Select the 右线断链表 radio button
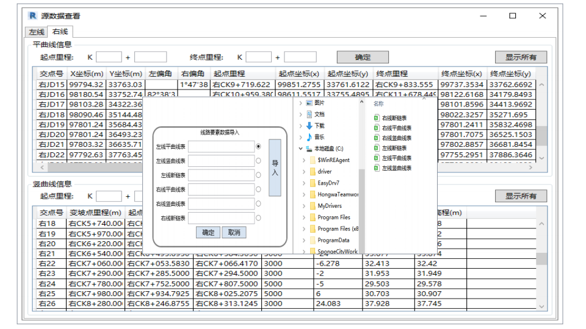 (x=258, y=218)
